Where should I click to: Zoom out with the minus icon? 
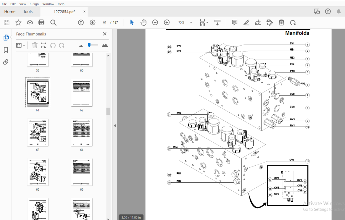tap(155, 22)
